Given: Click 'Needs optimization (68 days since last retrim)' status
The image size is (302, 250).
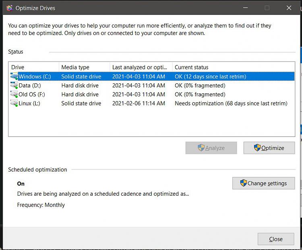Looking at the screenshot, I should click(231, 103).
